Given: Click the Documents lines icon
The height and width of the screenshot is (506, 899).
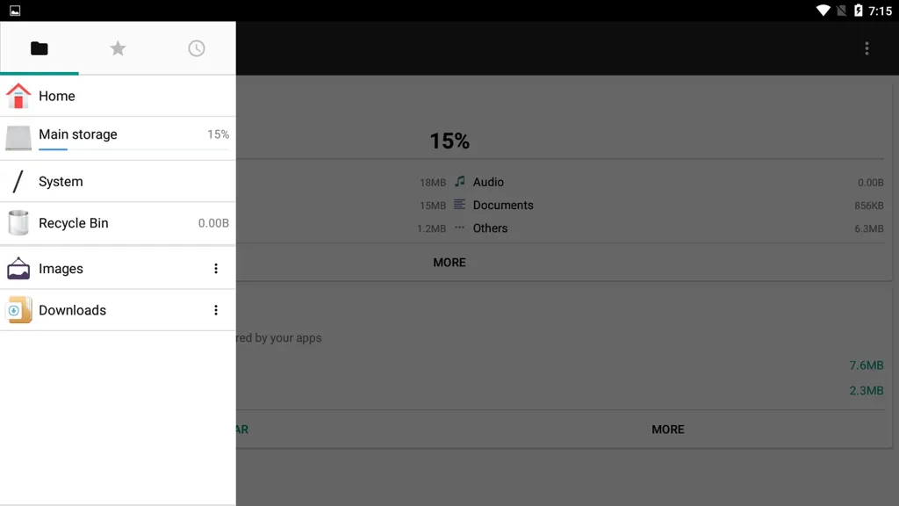Looking at the screenshot, I should coord(459,204).
